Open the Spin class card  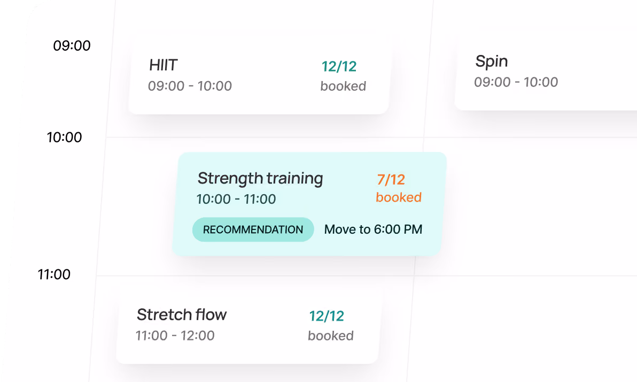point(546,73)
